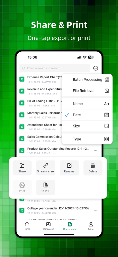The width and height of the screenshot is (118, 257).
Task: Click the Revenue and Expenditure xlsx icon
Action: 22,91
